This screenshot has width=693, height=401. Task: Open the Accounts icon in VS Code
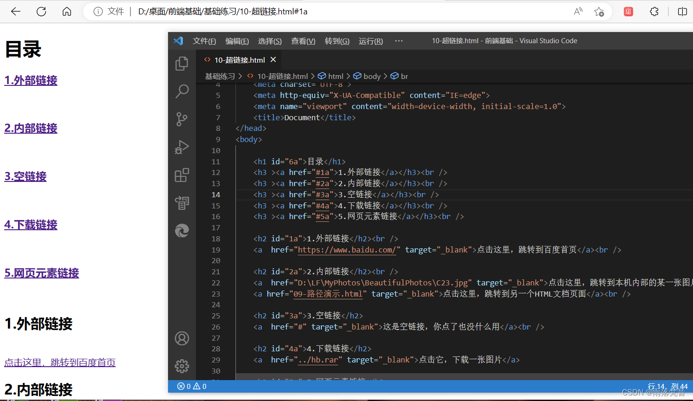click(x=182, y=338)
